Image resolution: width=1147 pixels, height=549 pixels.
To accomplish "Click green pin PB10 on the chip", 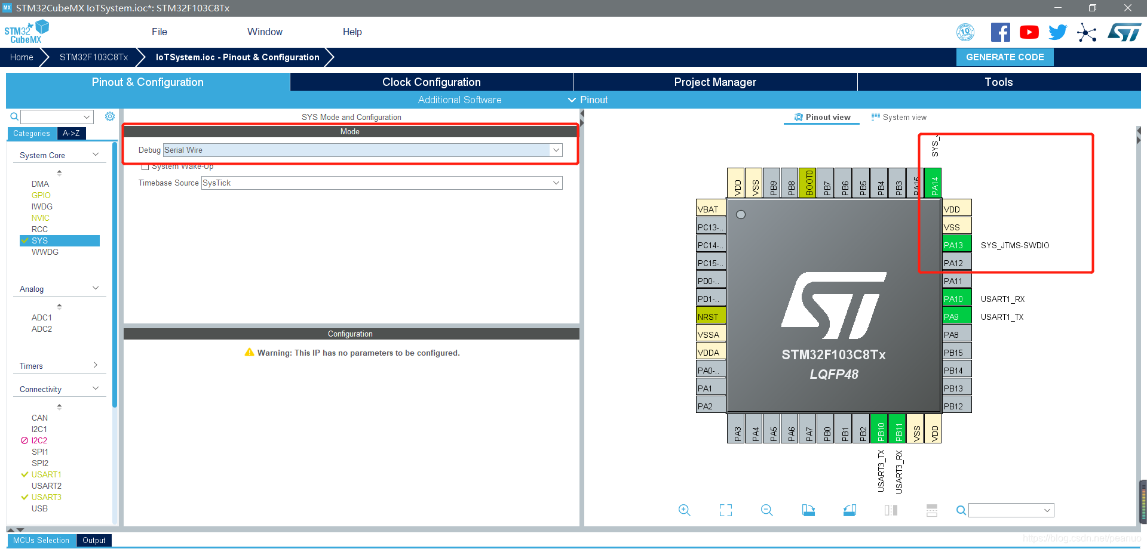I will [879, 429].
